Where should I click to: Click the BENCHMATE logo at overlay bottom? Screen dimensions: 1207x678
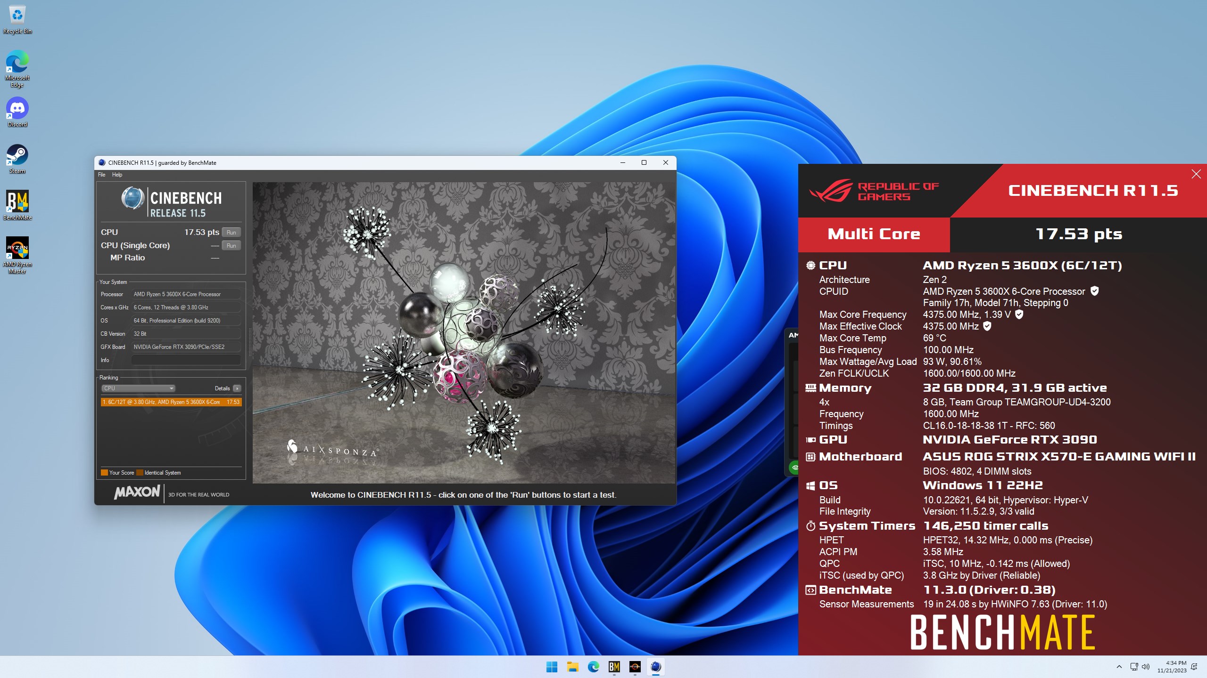[1002, 633]
